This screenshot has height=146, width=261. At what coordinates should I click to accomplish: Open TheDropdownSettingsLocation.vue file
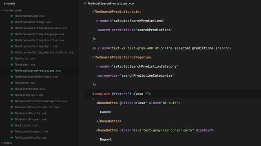(39, 41)
